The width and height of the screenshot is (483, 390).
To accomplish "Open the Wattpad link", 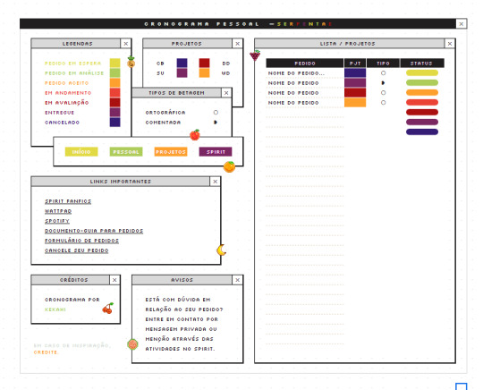I will [58, 211].
